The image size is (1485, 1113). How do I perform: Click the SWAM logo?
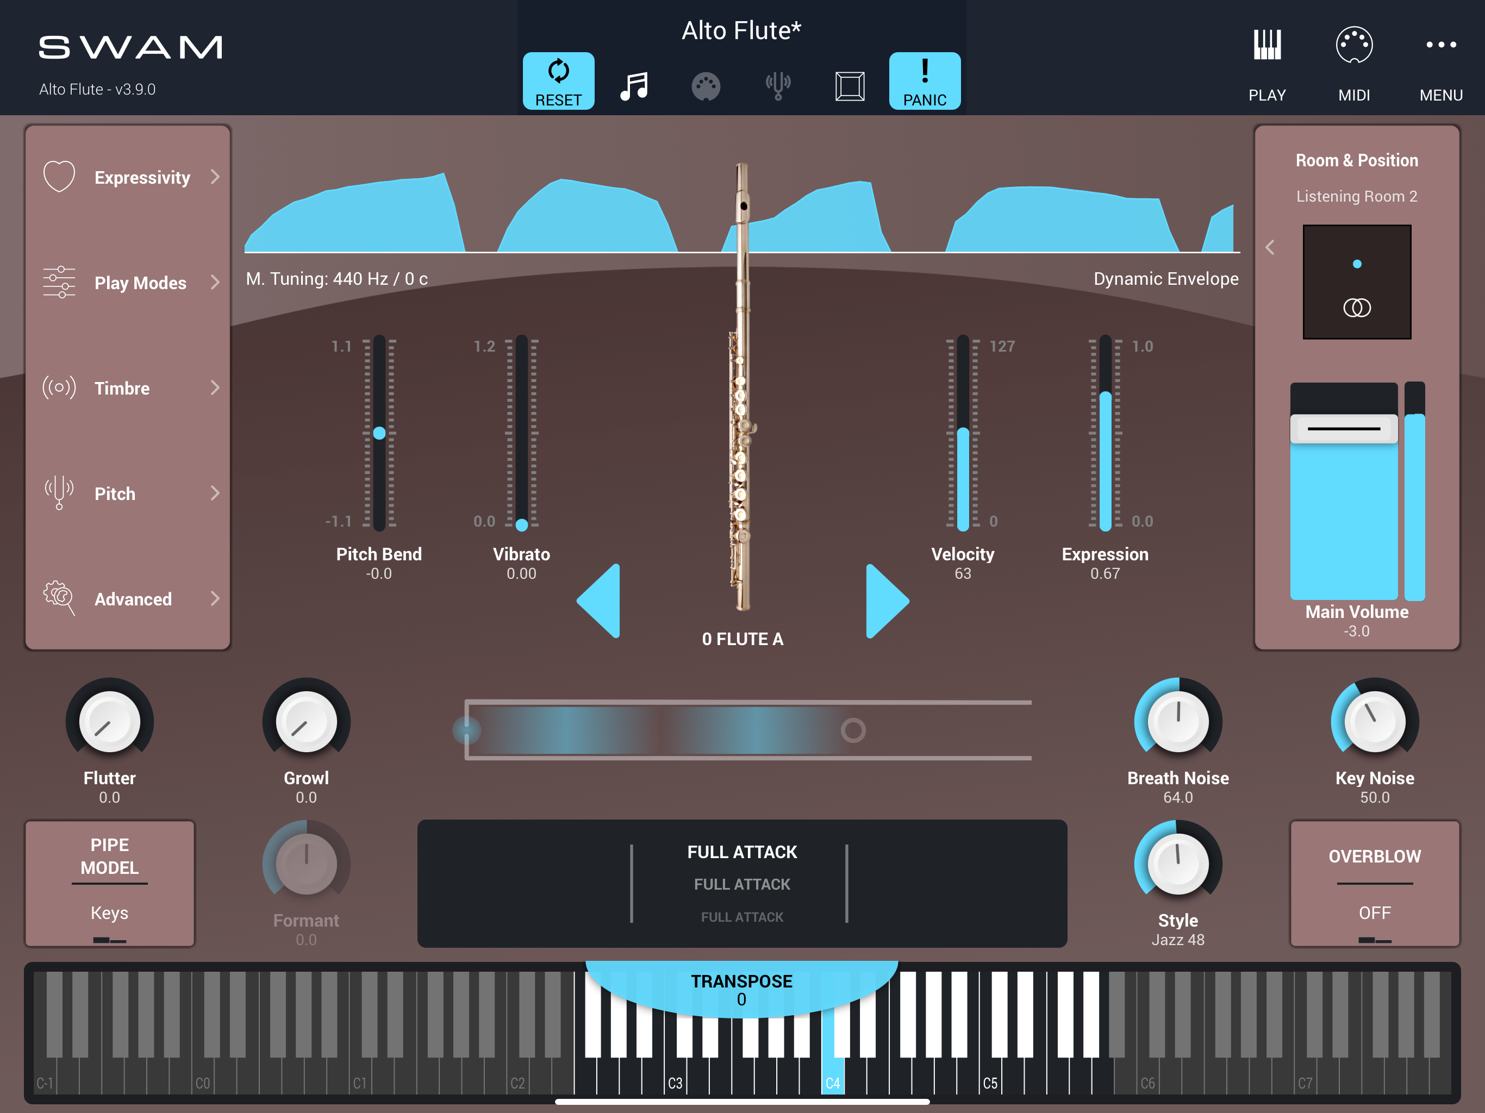(x=131, y=48)
